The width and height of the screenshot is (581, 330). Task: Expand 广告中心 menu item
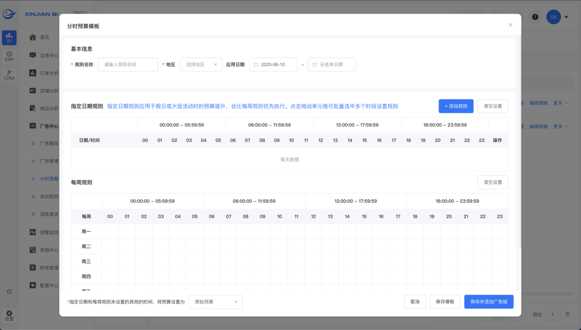pyautogui.click(x=44, y=126)
